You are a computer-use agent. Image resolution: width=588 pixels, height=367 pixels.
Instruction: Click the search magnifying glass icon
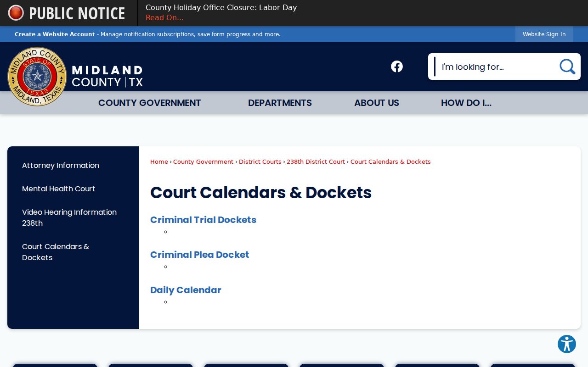pos(567,67)
